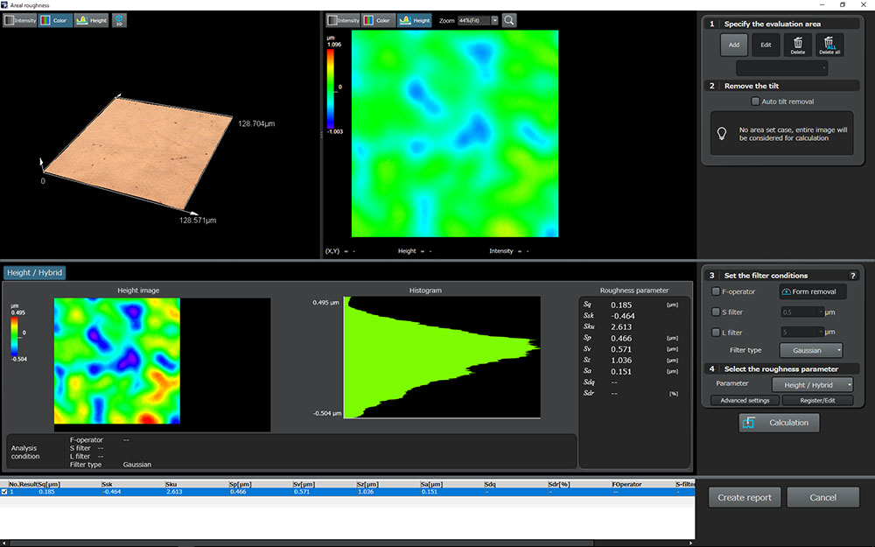This screenshot has height=547, width=875.
Task: Open the Height / Hybrid parameter dropdown
Action: tap(812, 384)
